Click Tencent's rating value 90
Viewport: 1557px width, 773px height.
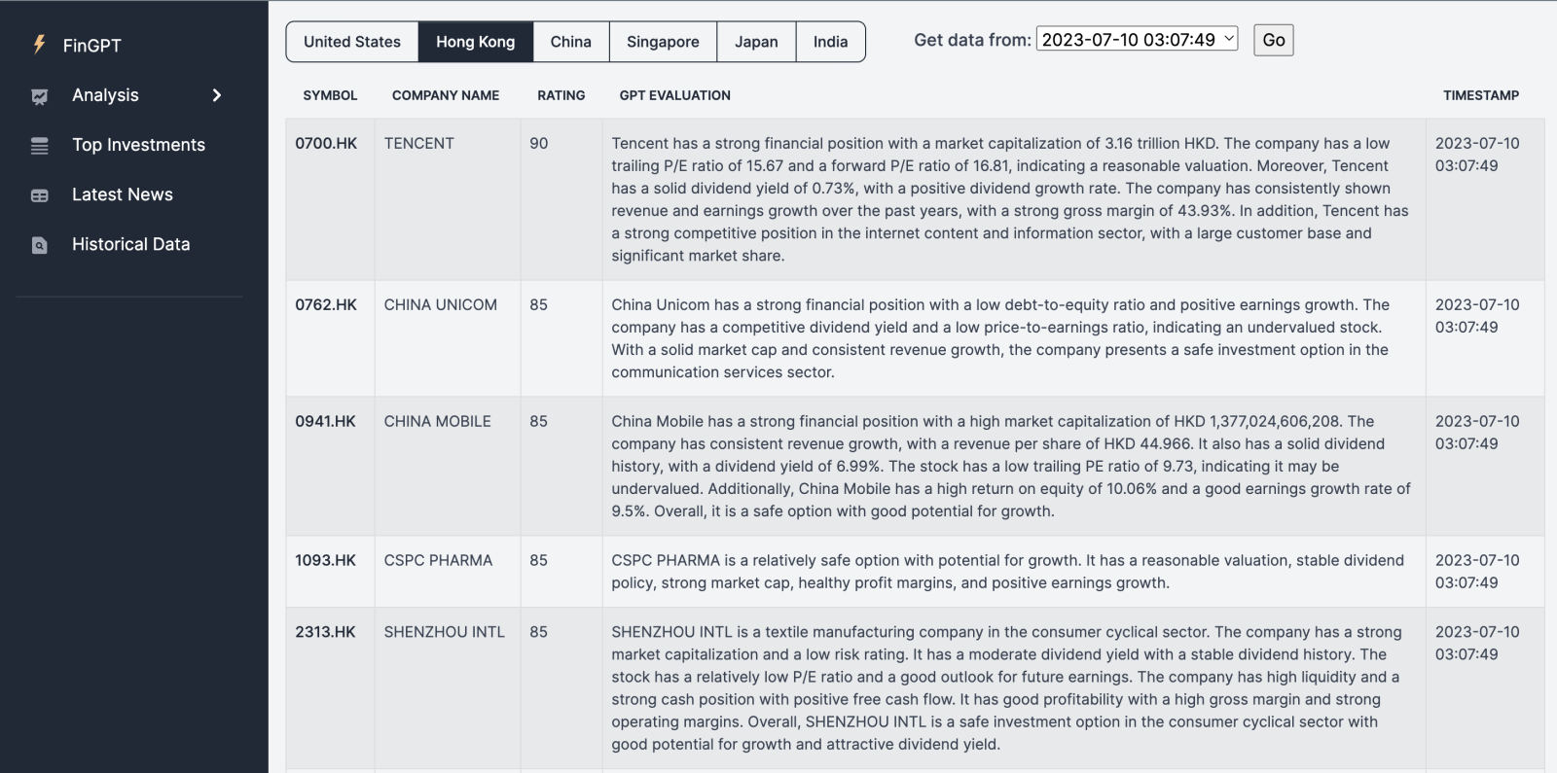click(538, 143)
